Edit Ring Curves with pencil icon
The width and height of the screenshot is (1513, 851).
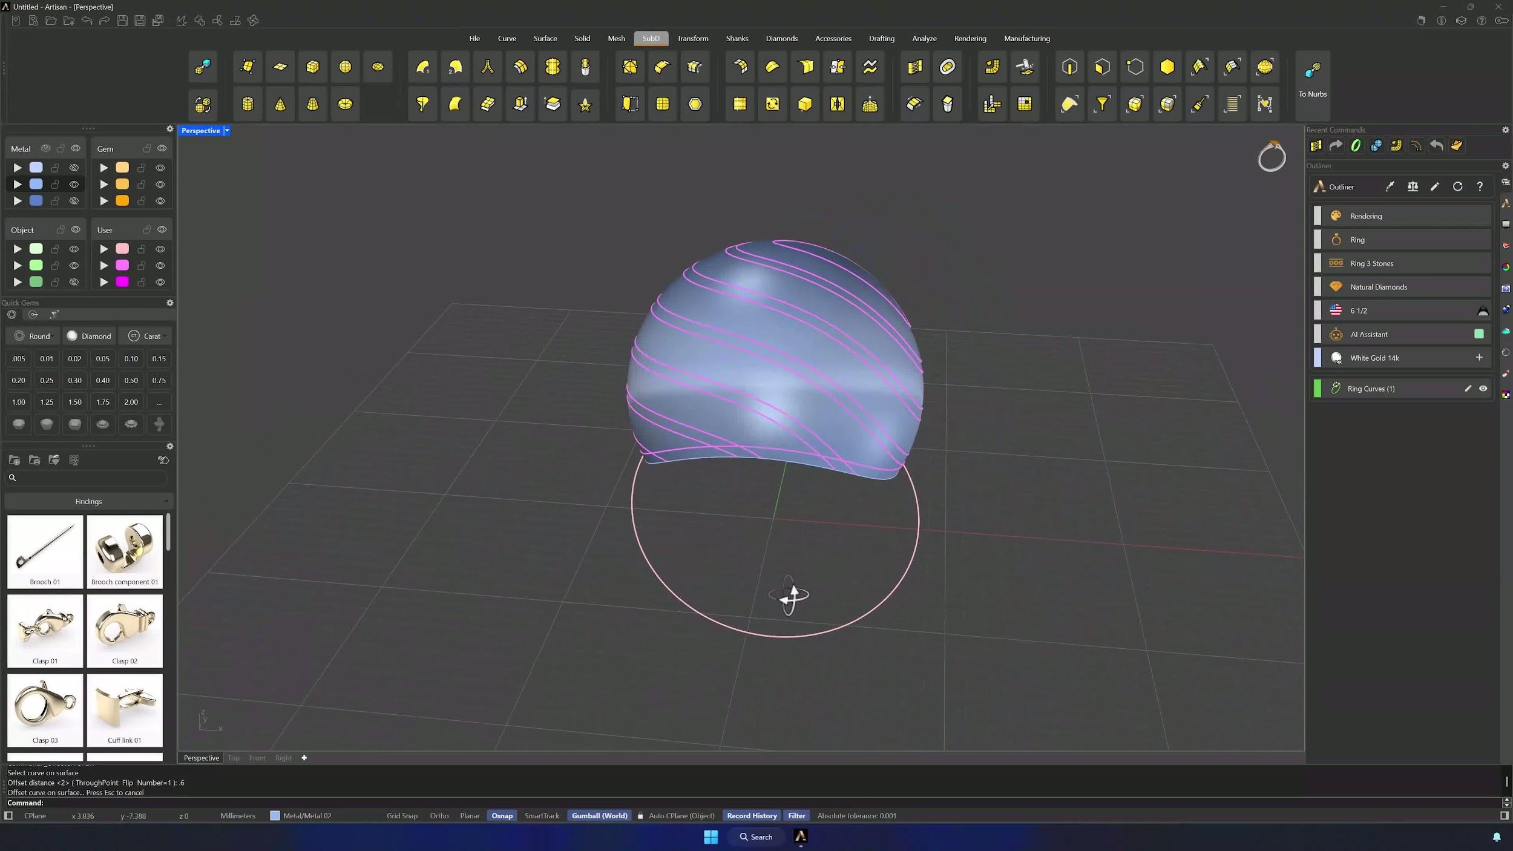(1468, 389)
